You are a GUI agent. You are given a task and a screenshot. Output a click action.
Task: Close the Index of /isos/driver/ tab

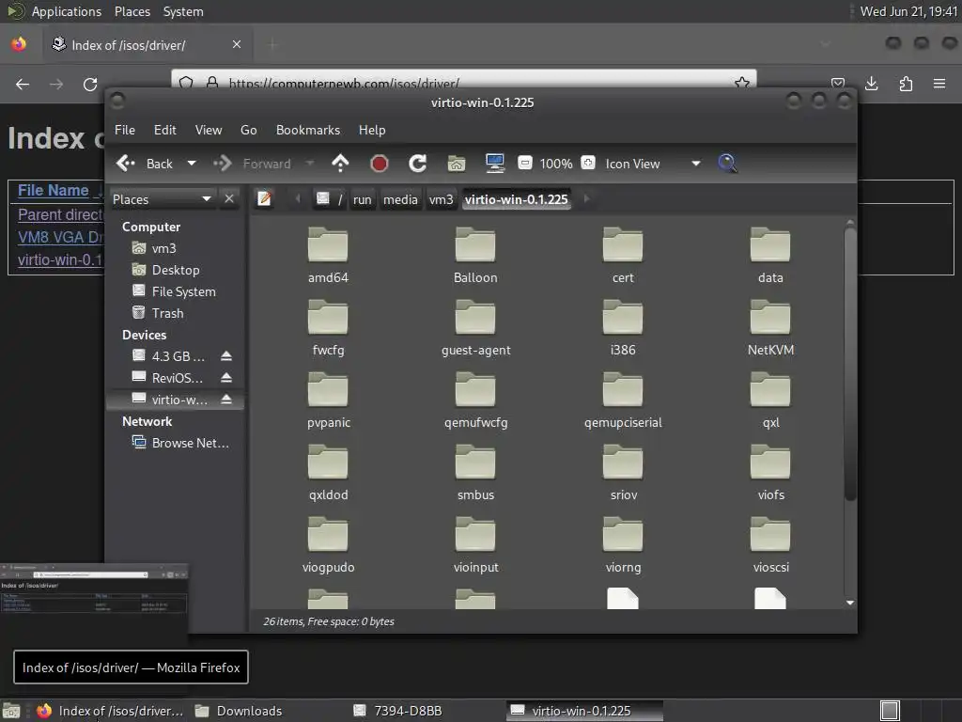click(236, 44)
